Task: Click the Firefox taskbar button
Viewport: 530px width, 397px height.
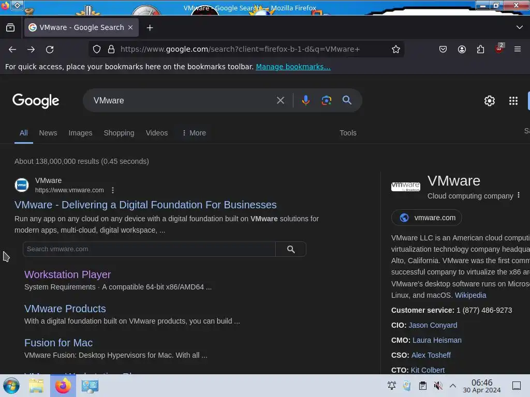Action: 63,386
